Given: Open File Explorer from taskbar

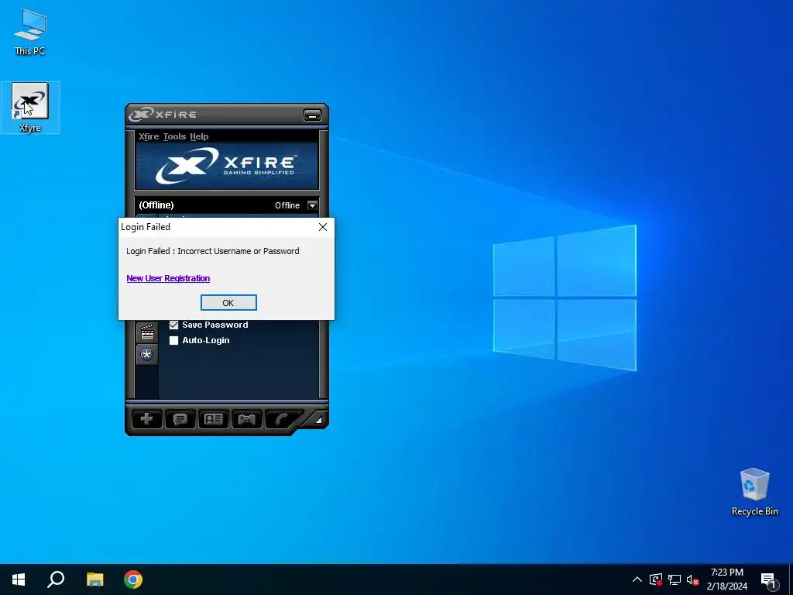Looking at the screenshot, I should (94, 580).
